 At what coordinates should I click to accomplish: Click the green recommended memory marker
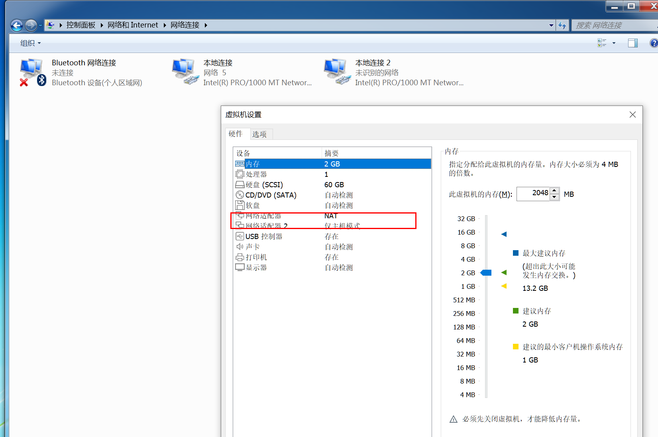point(504,272)
